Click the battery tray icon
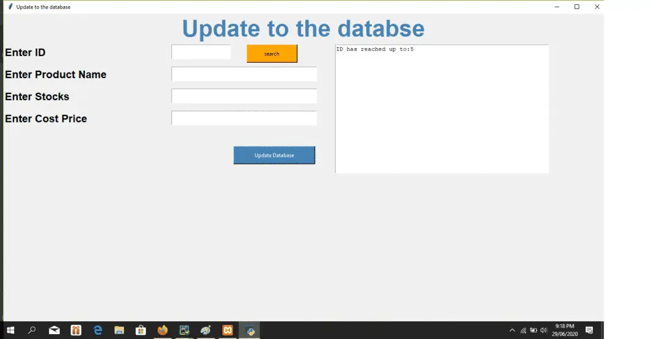The image size is (652, 339). pyautogui.click(x=534, y=330)
